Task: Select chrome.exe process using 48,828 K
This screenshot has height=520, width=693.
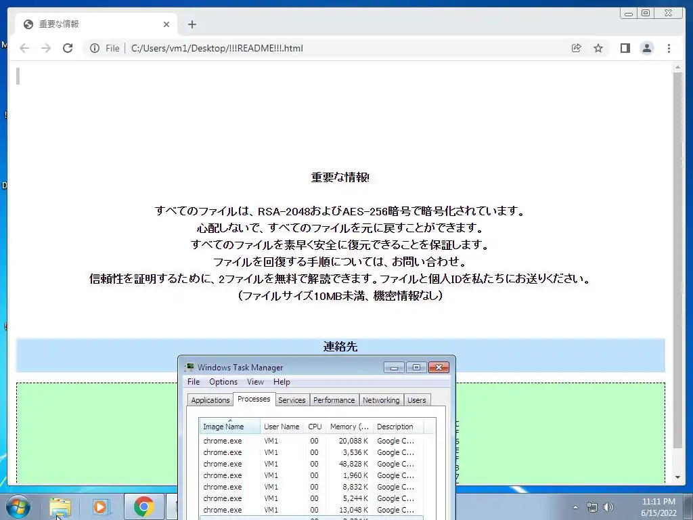Action: pos(311,464)
